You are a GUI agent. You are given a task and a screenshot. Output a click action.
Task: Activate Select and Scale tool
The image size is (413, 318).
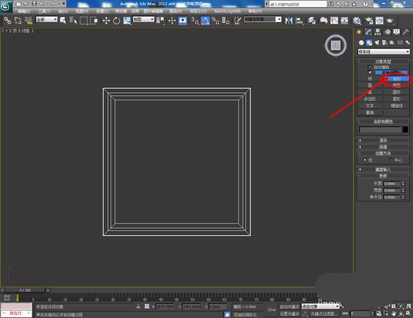[x=127, y=20]
